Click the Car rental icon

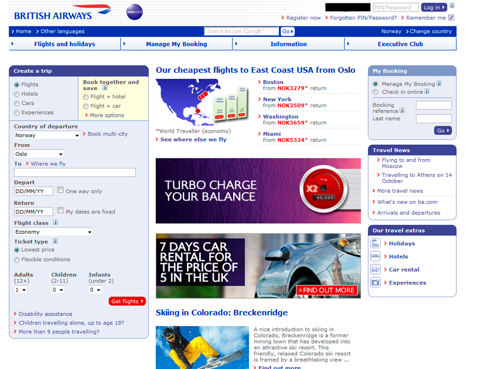tap(376, 270)
